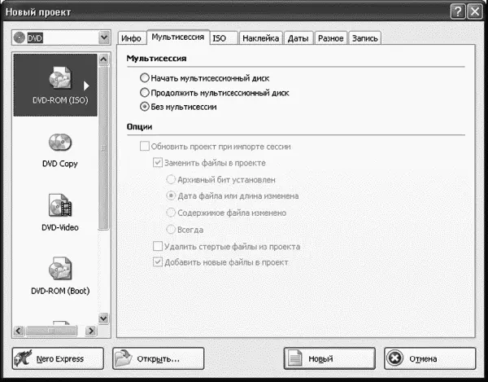The width and height of the screenshot is (488, 382).
Task: Switch to the Инфо tab
Action: point(131,38)
